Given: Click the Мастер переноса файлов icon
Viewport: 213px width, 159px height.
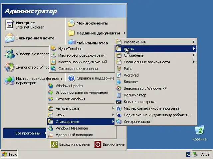Looking at the screenshot, I should (9, 80).
